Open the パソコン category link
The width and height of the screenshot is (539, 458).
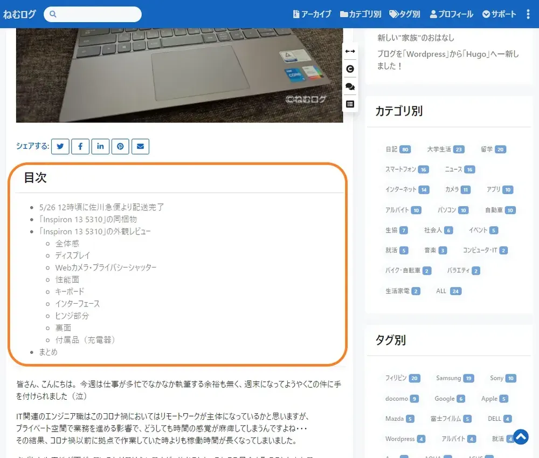click(448, 210)
